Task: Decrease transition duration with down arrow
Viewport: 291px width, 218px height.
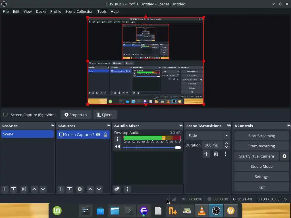Action: pyautogui.click(x=226, y=147)
